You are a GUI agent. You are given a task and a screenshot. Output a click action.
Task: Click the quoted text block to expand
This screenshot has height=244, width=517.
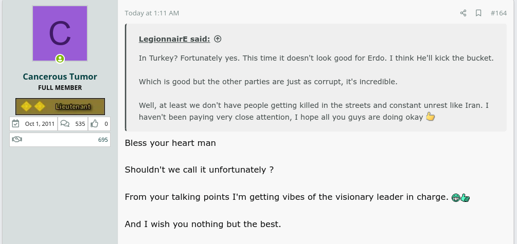[316, 78]
